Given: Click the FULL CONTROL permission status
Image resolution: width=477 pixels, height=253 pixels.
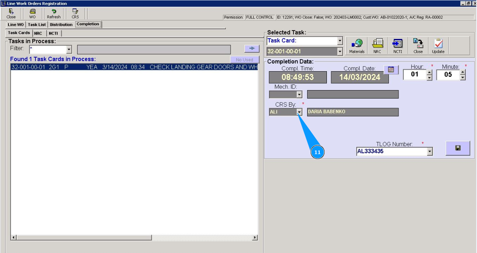Looking at the screenshot, I should [x=260, y=17].
